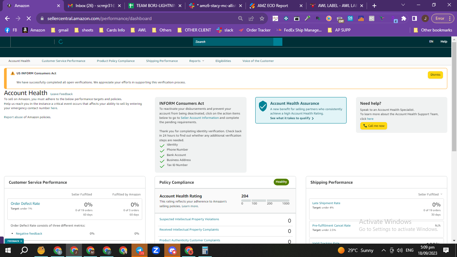Click the Seller Central search field
This screenshot has height=257, width=457.
233,42
